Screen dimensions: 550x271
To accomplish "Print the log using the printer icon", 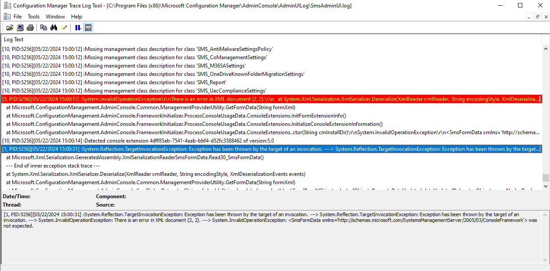I will point(30,28).
